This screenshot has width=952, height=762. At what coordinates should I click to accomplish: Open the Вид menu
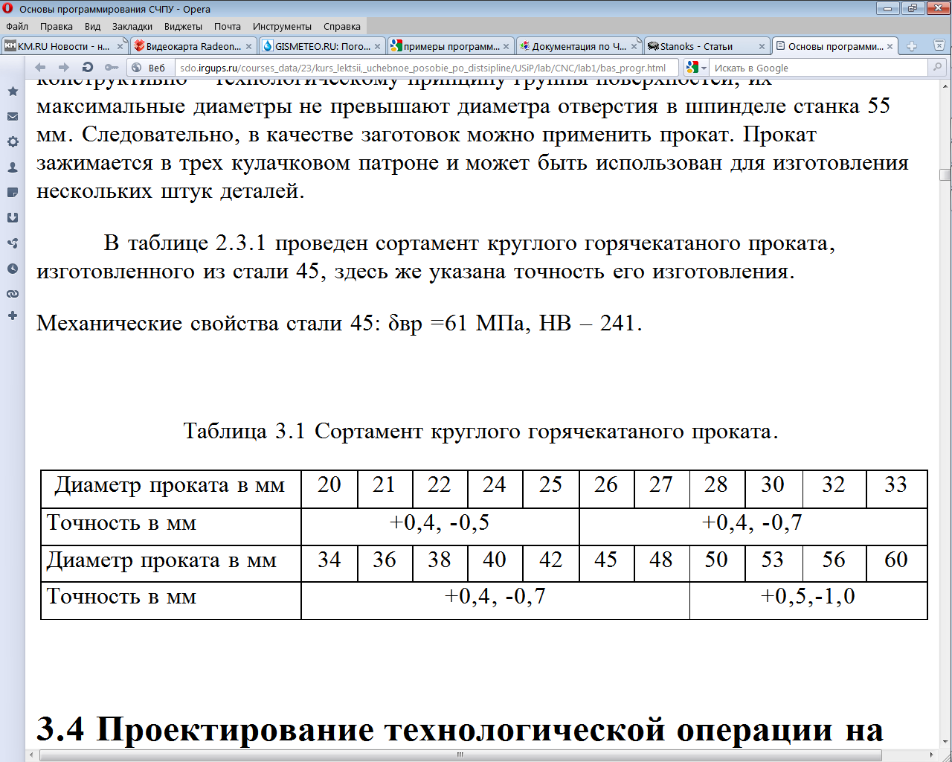[92, 26]
